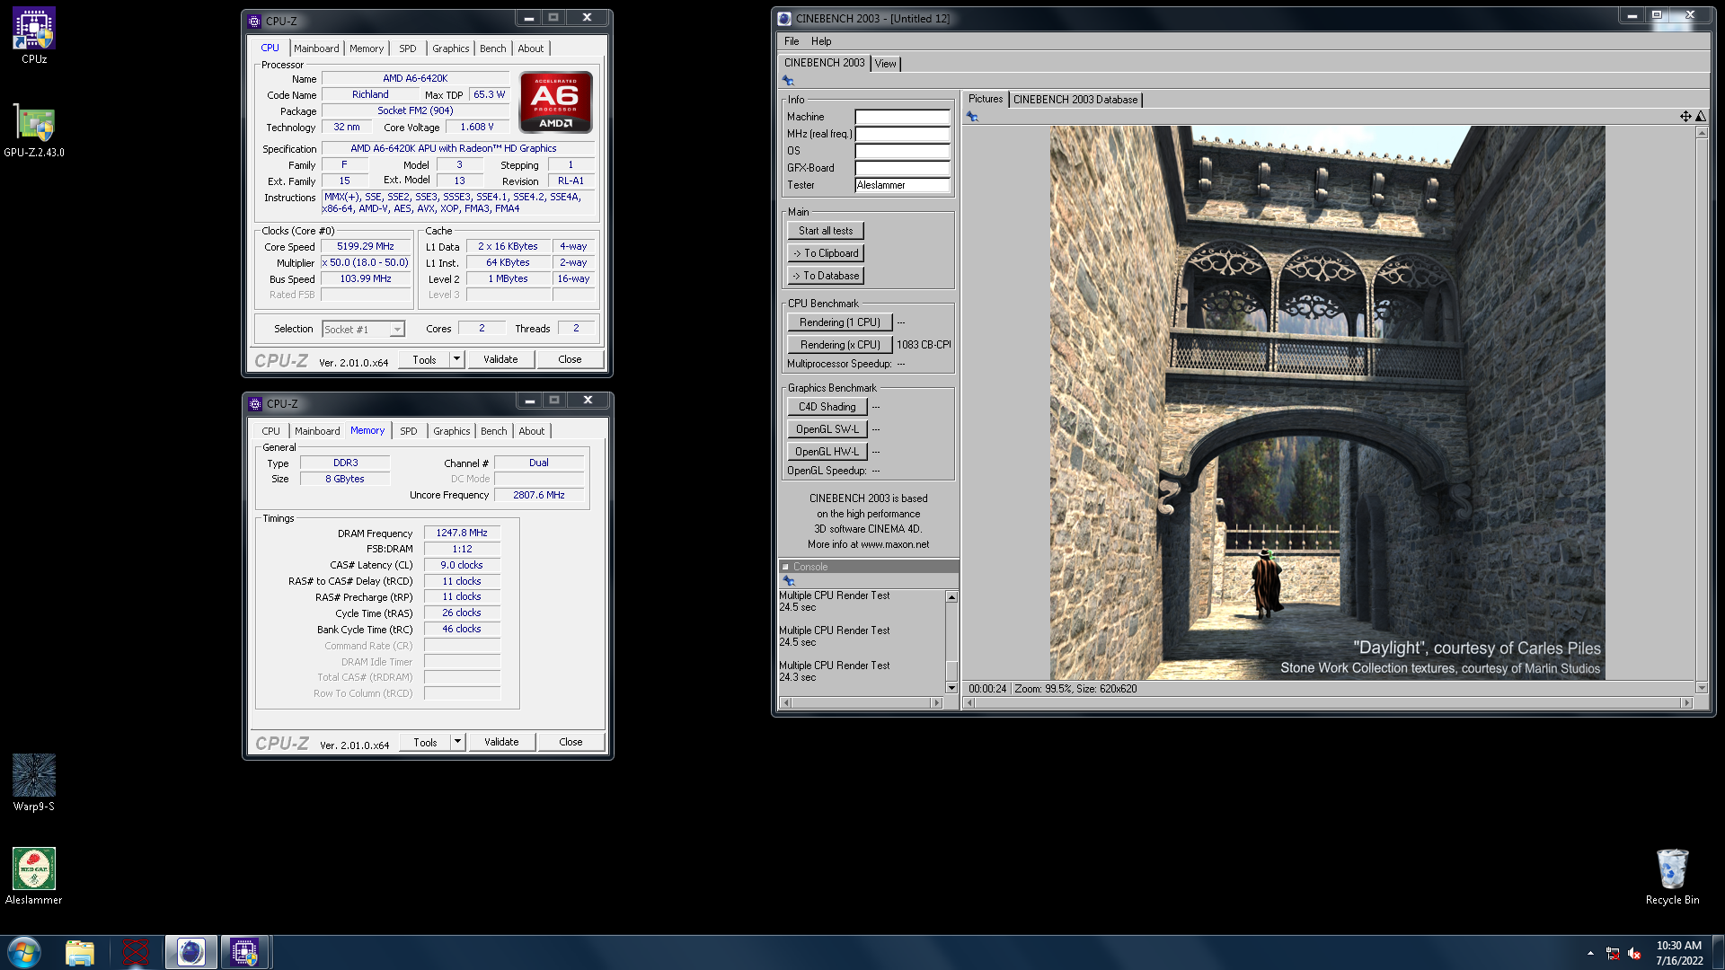This screenshot has width=1725, height=970.
Task: Run Rendering (1 CPU) benchmark
Action: tap(839, 322)
